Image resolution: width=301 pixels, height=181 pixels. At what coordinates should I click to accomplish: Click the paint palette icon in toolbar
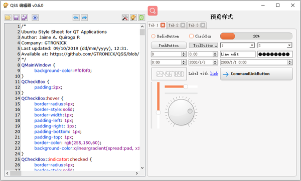tap(133, 17)
